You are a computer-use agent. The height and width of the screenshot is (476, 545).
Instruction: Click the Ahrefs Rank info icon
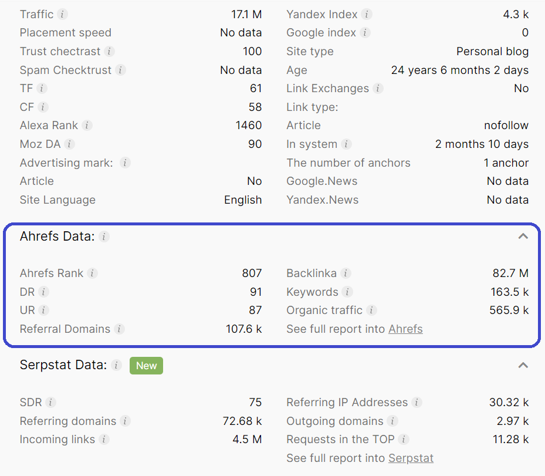[x=92, y=273]
